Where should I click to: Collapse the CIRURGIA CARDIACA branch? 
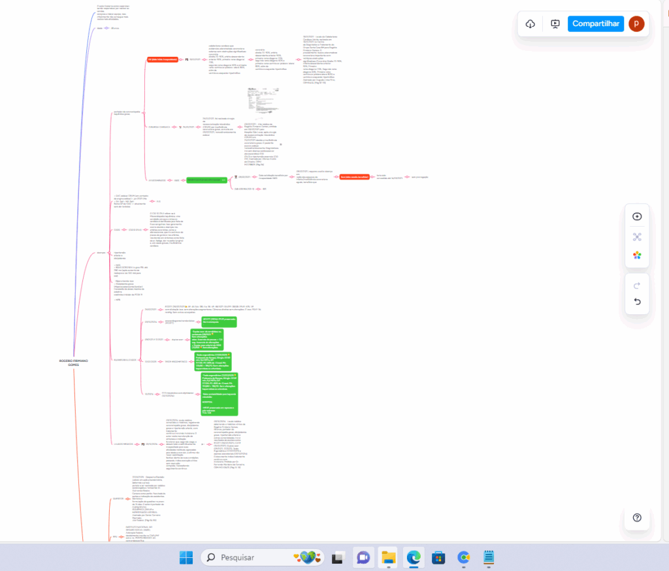pos(173,127)
